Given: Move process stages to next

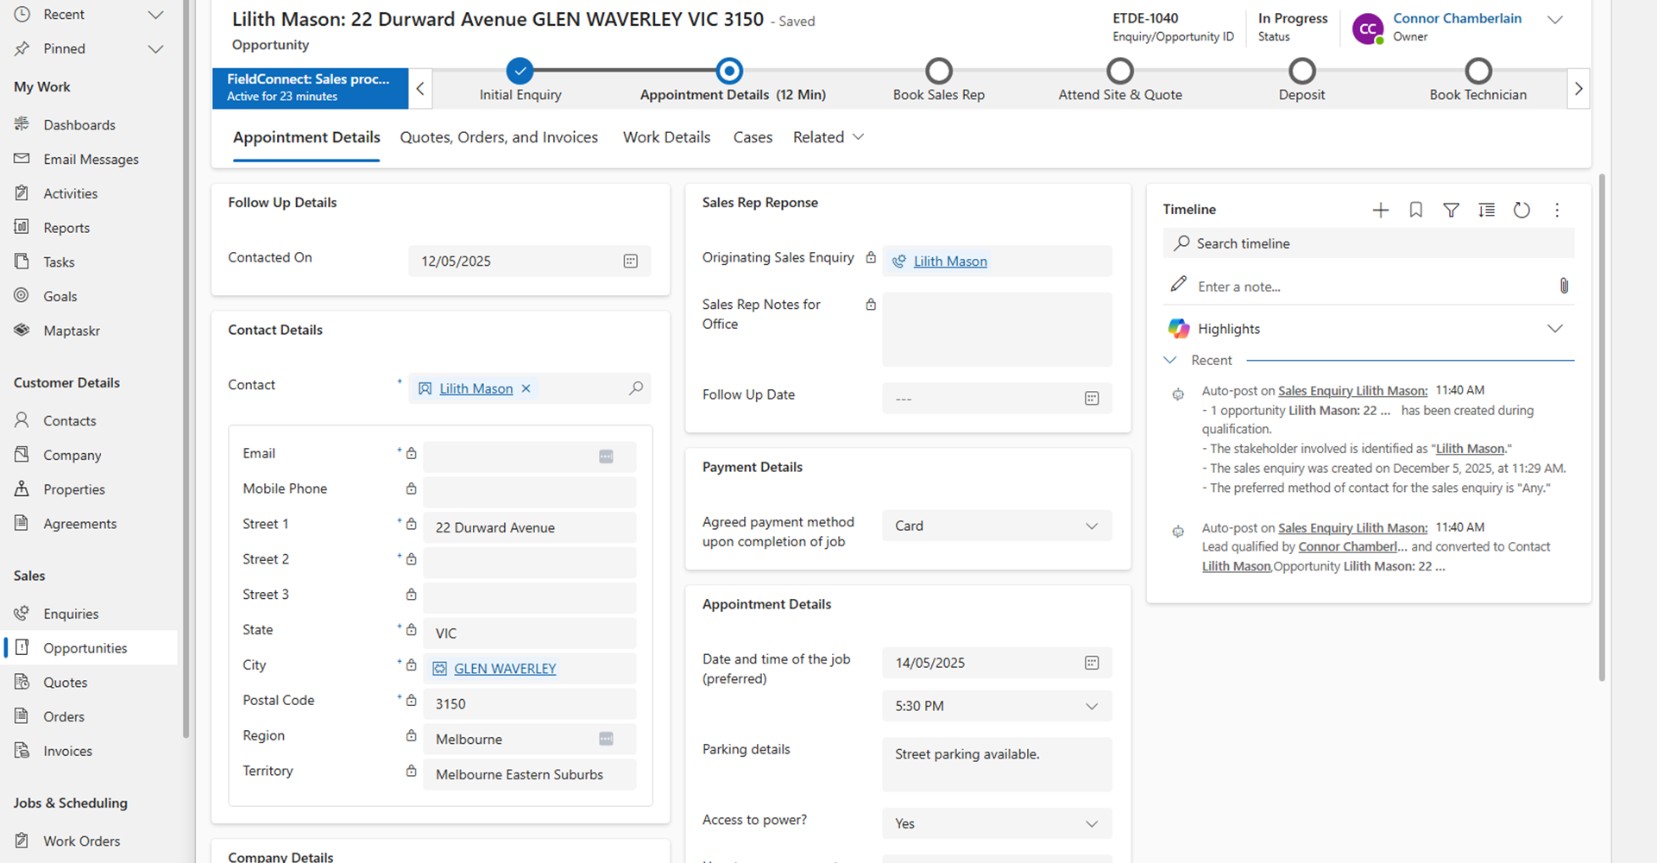Looking at the screenshot, I should coord(1578,88).
